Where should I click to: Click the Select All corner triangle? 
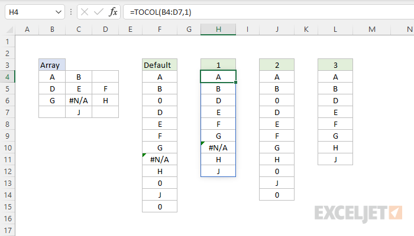(x=8, y=29)
